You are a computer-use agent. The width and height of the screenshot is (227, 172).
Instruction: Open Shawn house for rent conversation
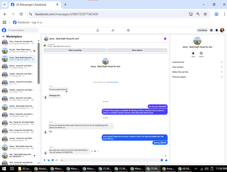pyautogui.click(x=19, y=99)
